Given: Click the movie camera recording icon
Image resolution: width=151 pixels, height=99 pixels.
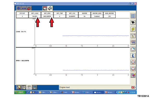Looking at the screenshot, I should point(133,22).
